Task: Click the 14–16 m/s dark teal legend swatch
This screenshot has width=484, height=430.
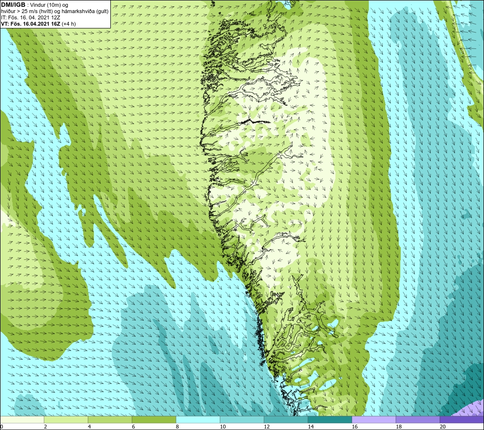Action: point(330,419)
